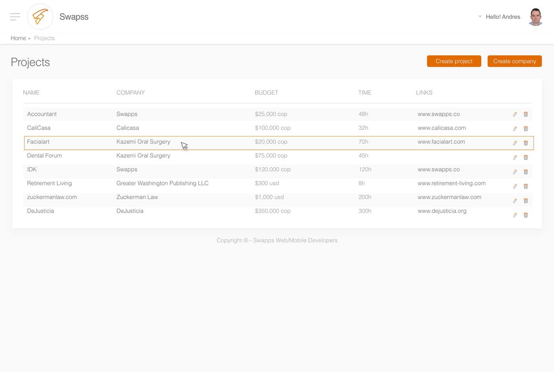Edit the Facialart project
Image resolution: width=554 pixels, height=372 pixels.
[x=515, y=143]
